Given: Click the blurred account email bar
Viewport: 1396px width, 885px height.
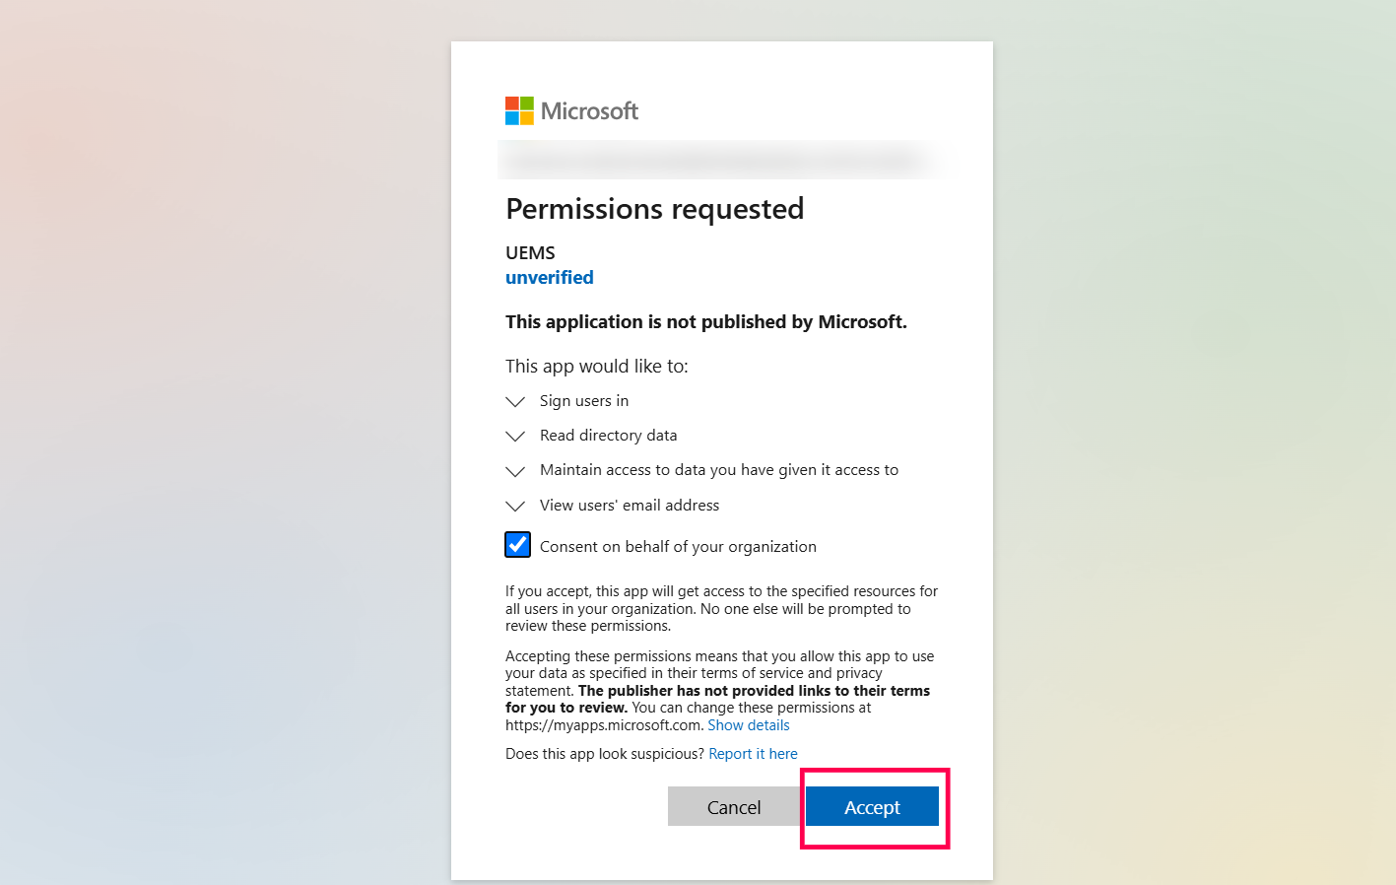Looking at the screenshot, I should (719, 159).
